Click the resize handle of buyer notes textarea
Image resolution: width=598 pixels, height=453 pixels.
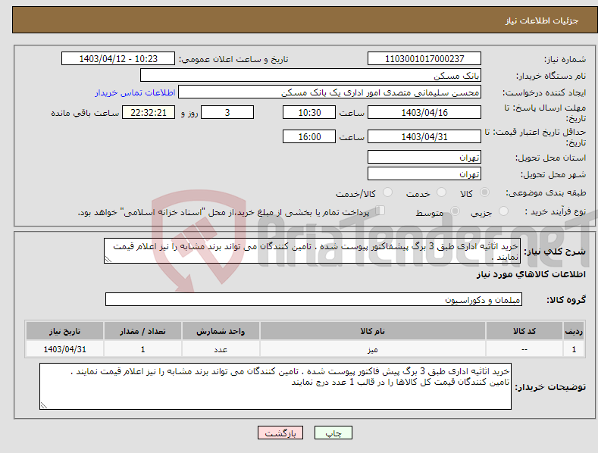[44, 405]
